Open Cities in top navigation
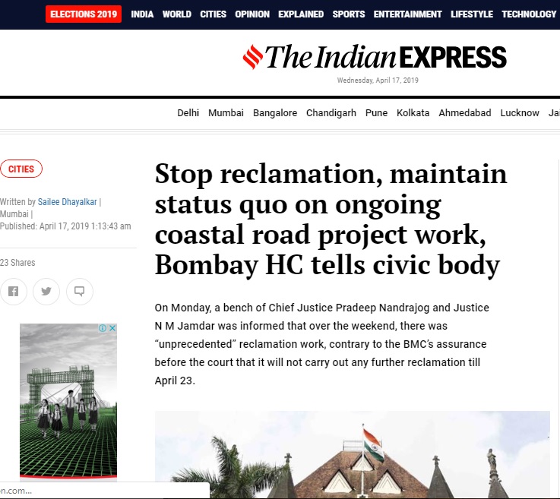Screen dimensions: 560x499 click(214, 14)
